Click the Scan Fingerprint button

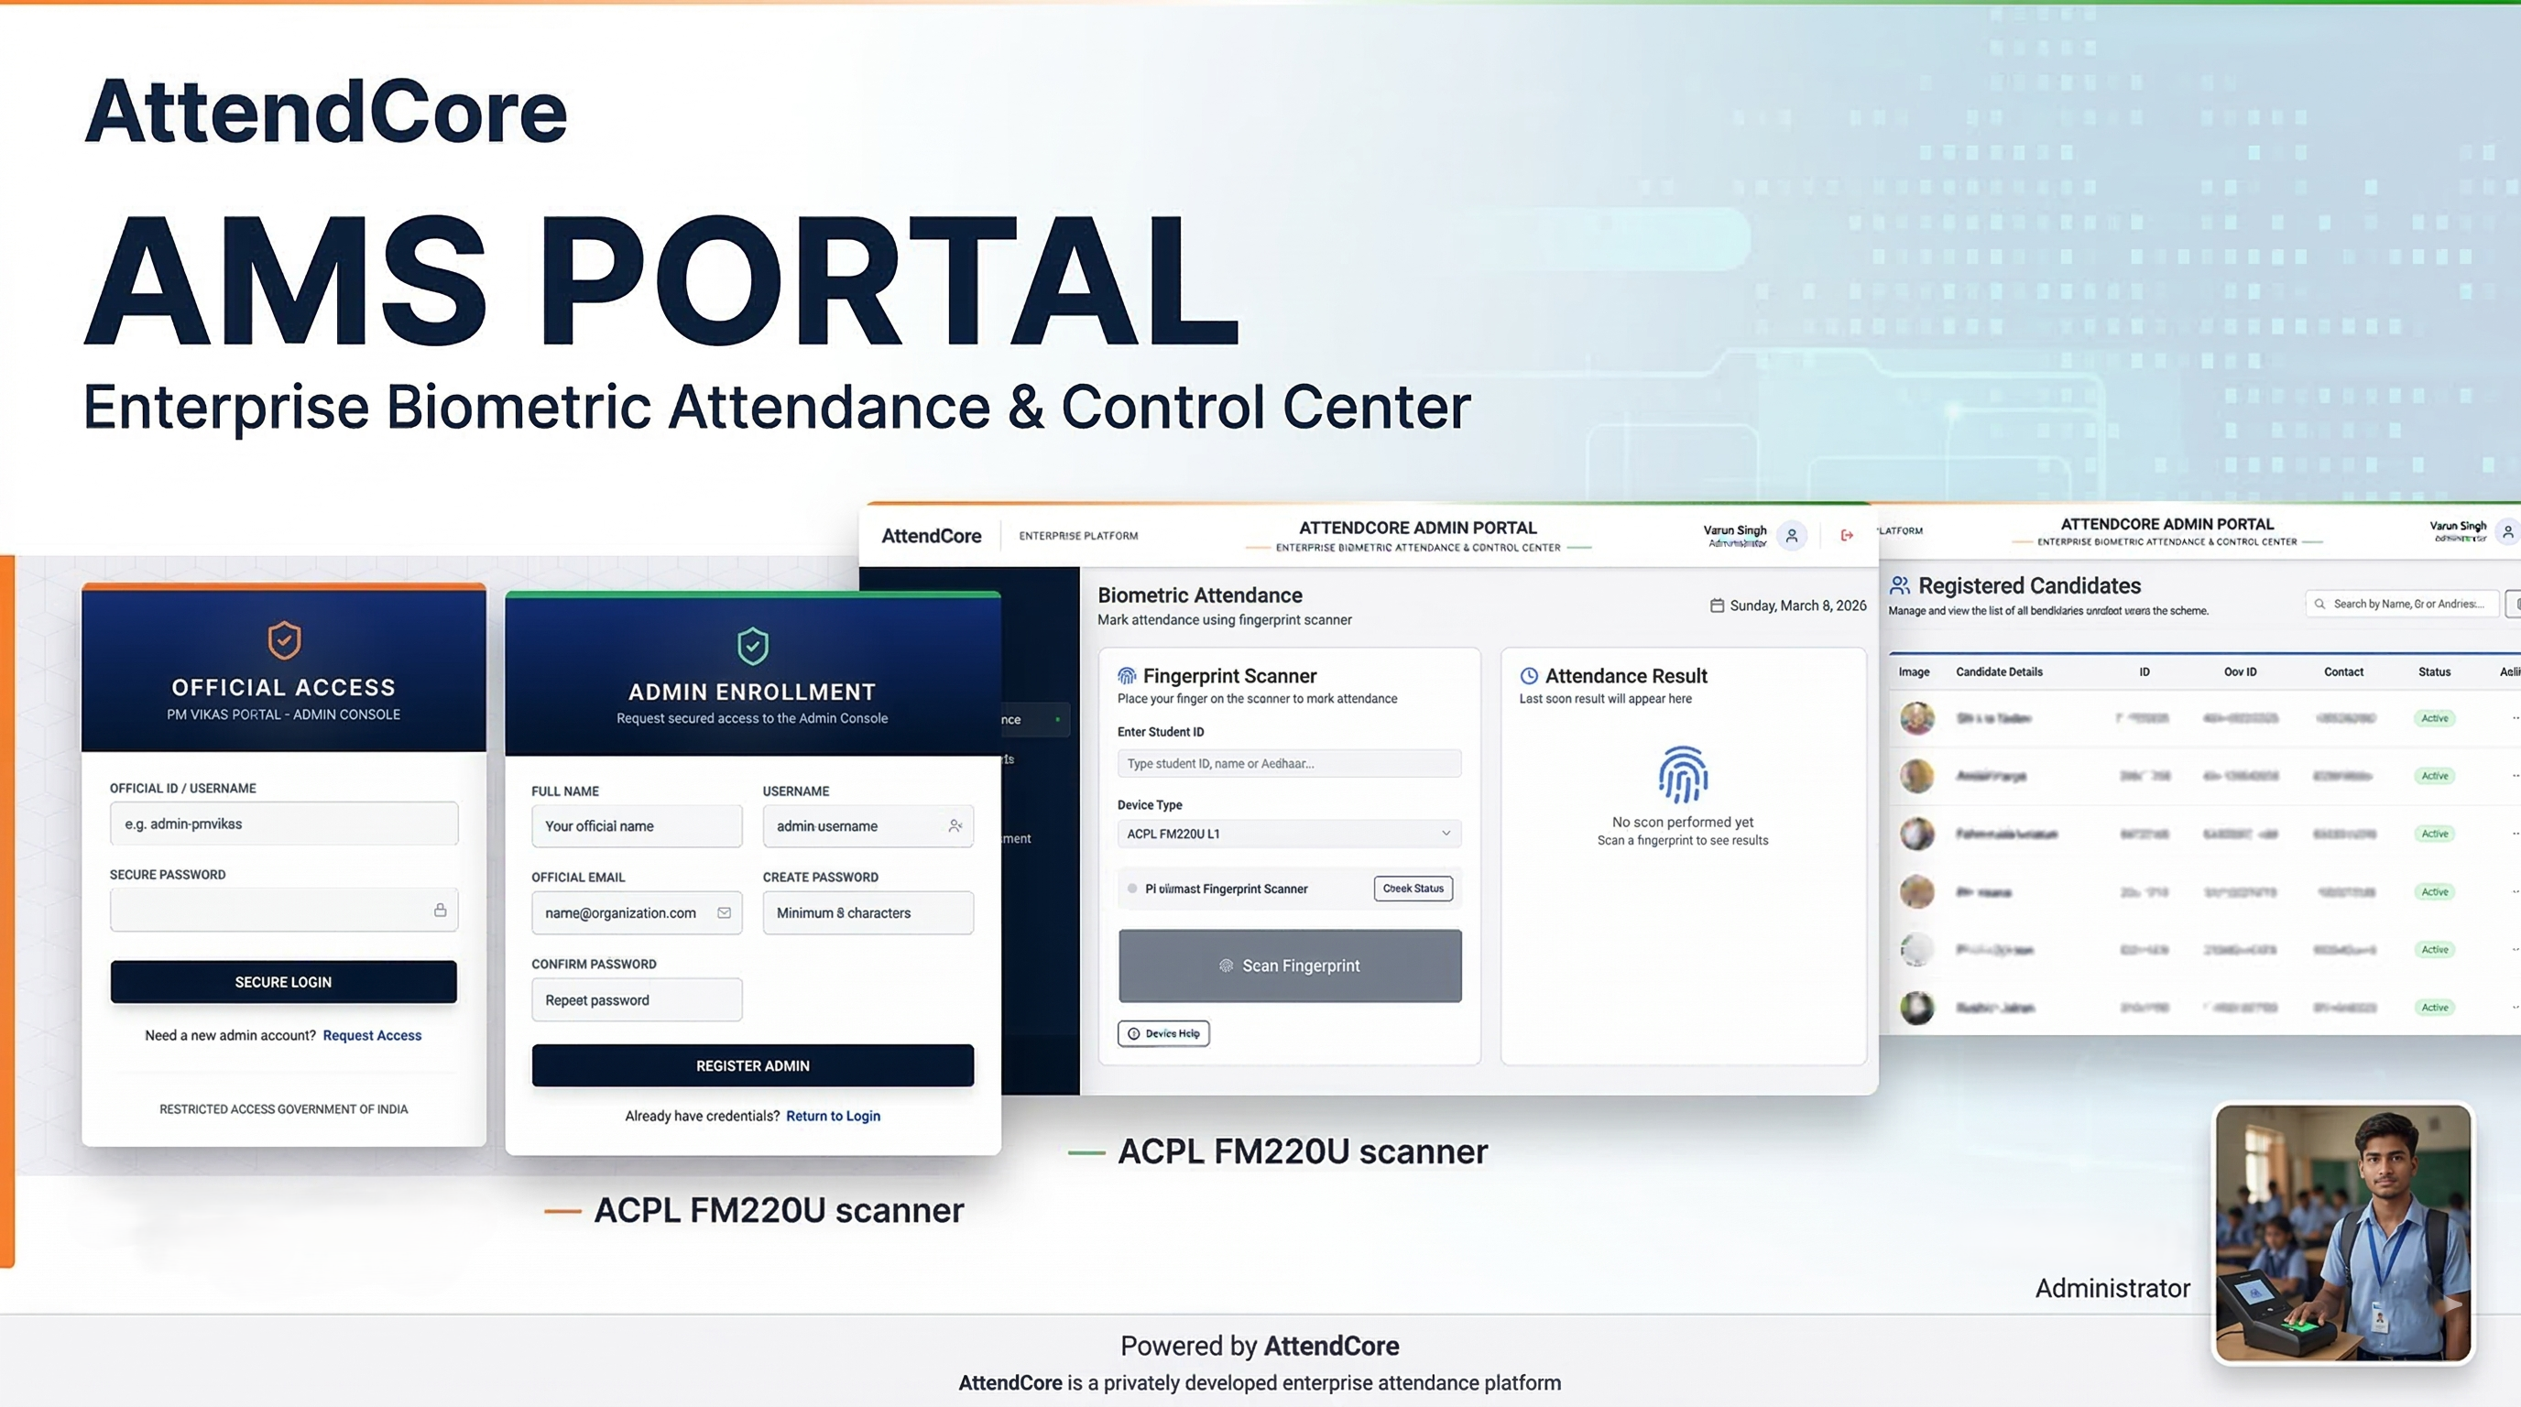click(x=1290, y=965)
